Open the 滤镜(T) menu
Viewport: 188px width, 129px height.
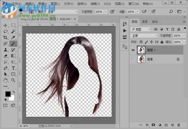point(95,4)
